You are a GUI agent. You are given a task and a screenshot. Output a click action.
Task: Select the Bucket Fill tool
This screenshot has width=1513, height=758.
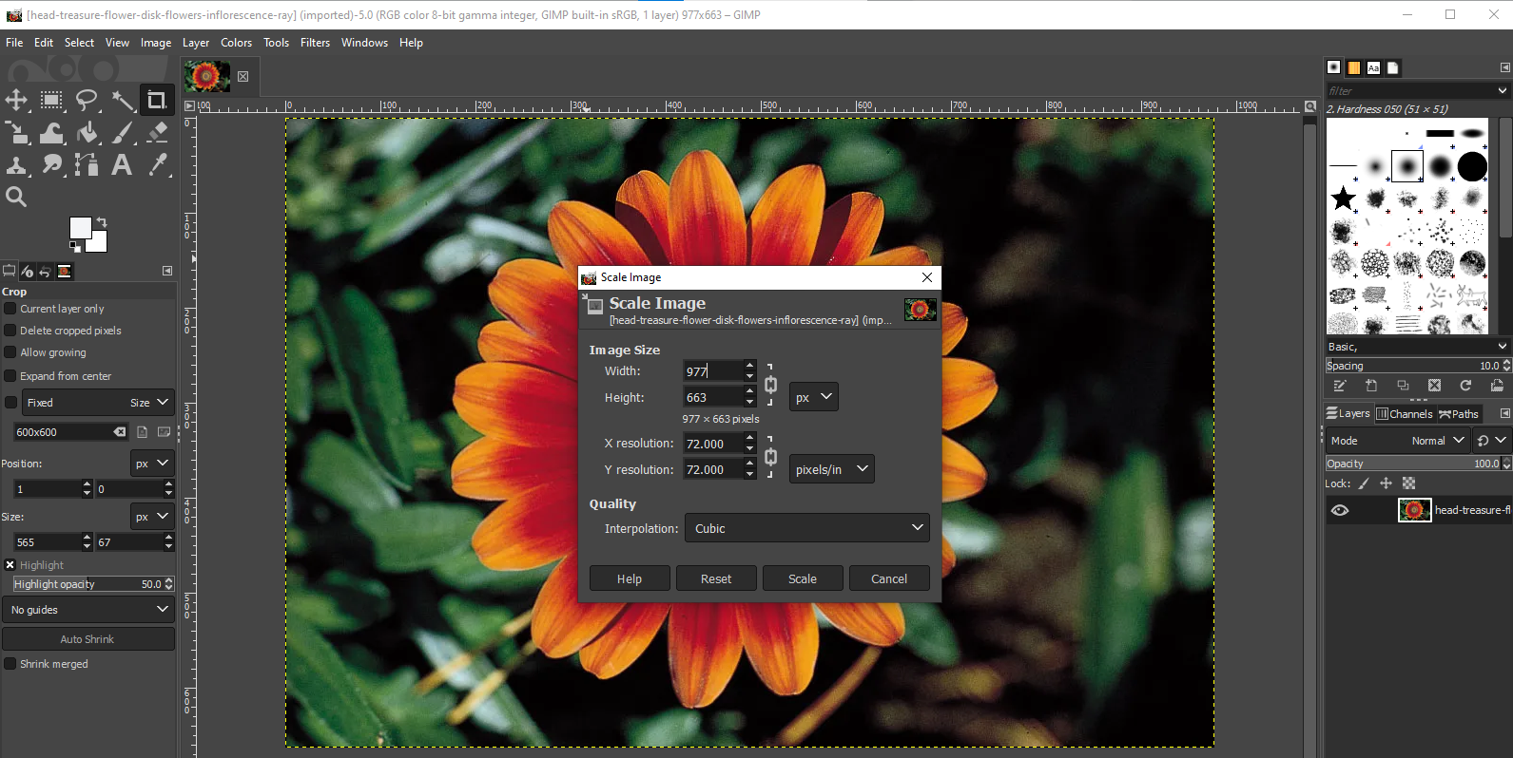(87, 133)
